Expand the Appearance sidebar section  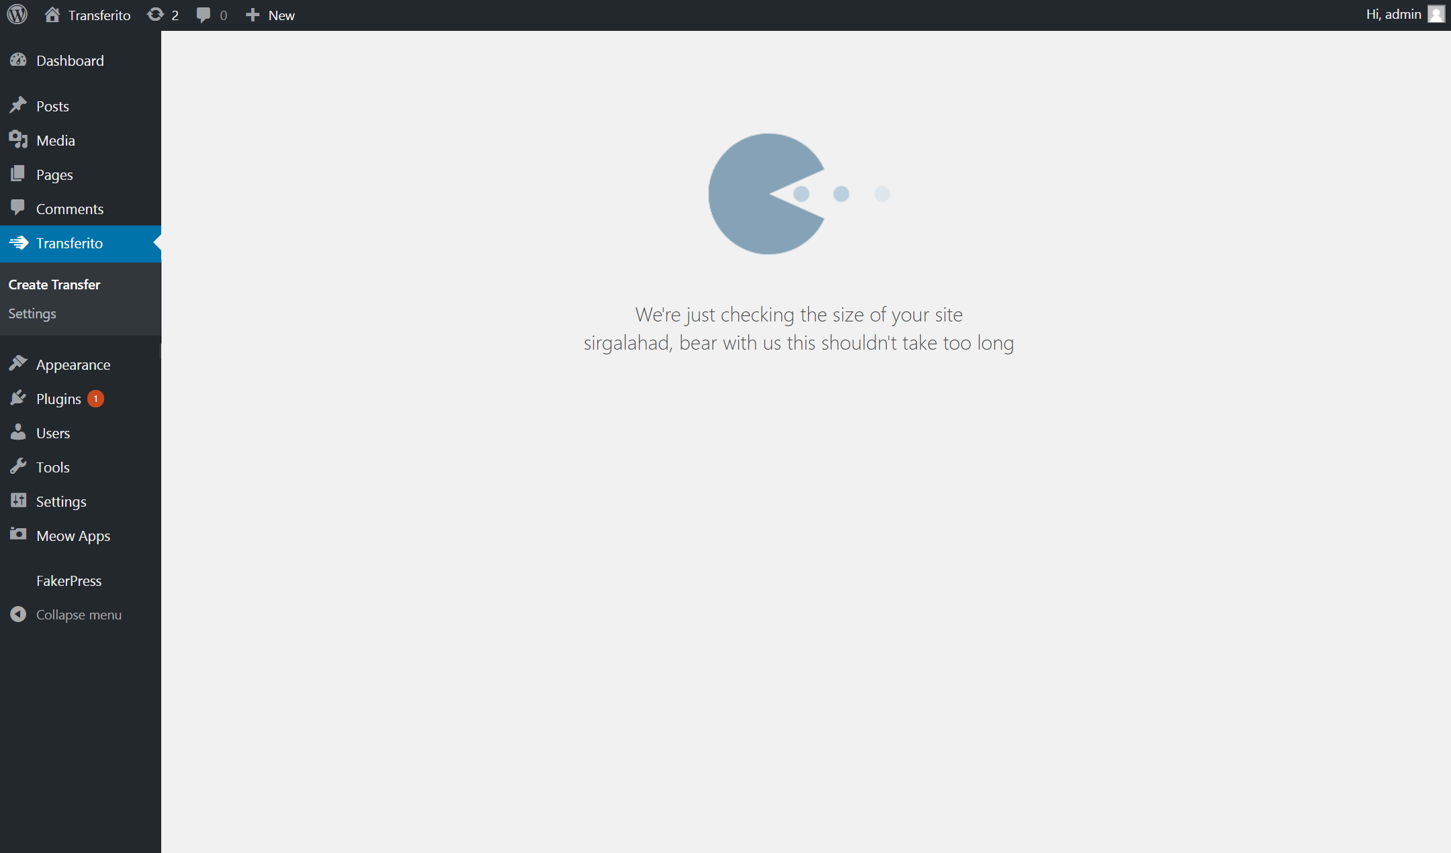click(x=72, y=364)
